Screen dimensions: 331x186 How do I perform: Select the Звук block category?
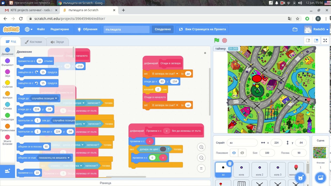[x=7, y=73]
